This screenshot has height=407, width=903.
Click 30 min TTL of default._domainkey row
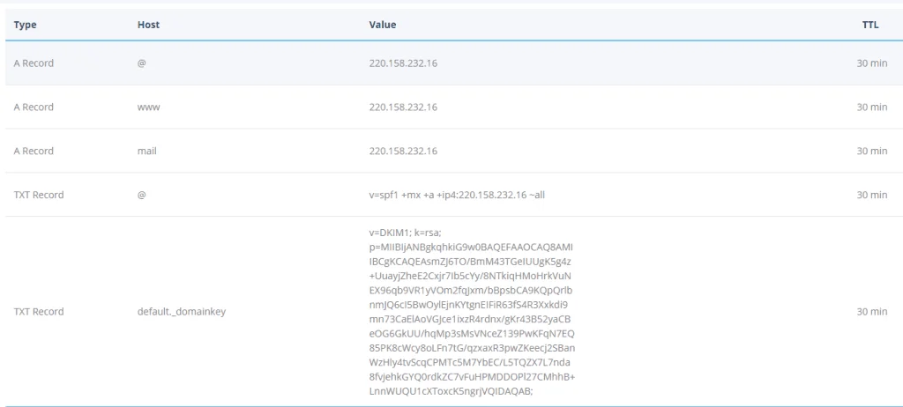click(x=872, y=312)
